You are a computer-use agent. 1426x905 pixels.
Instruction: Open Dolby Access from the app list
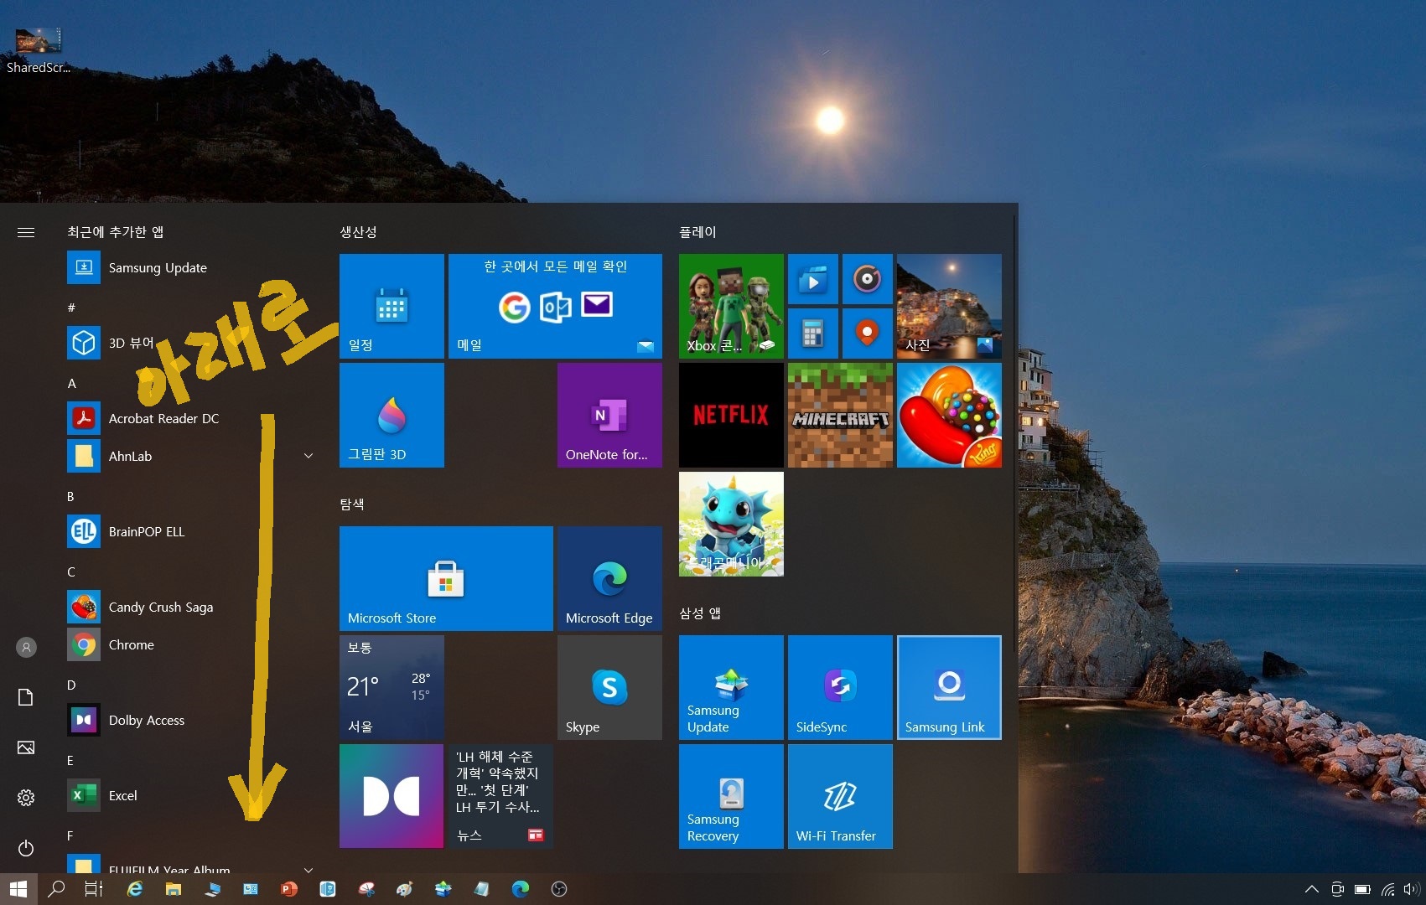(193, 720)
